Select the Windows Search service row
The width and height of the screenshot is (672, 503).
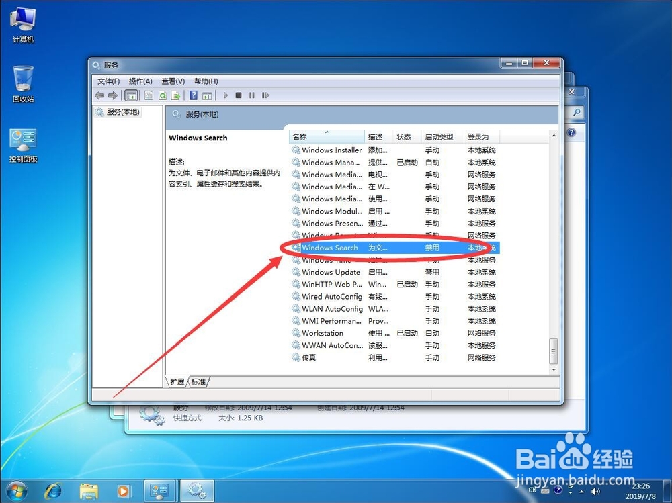click(329, 248)
